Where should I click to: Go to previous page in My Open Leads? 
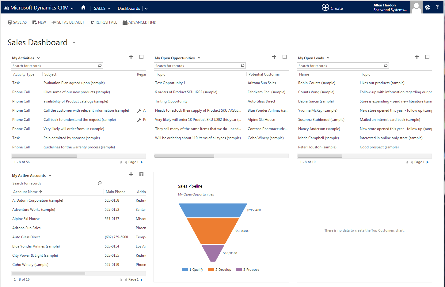click(x=412, y=162)
